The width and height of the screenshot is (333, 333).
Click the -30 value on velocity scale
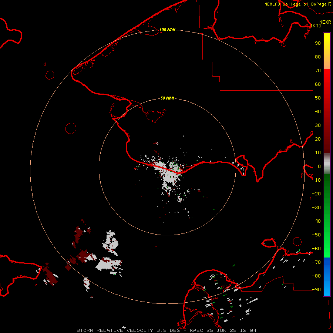coord(316,208)
